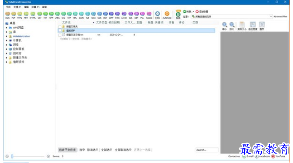
Task: Convert to CSV format
Action: coord(40,15)
